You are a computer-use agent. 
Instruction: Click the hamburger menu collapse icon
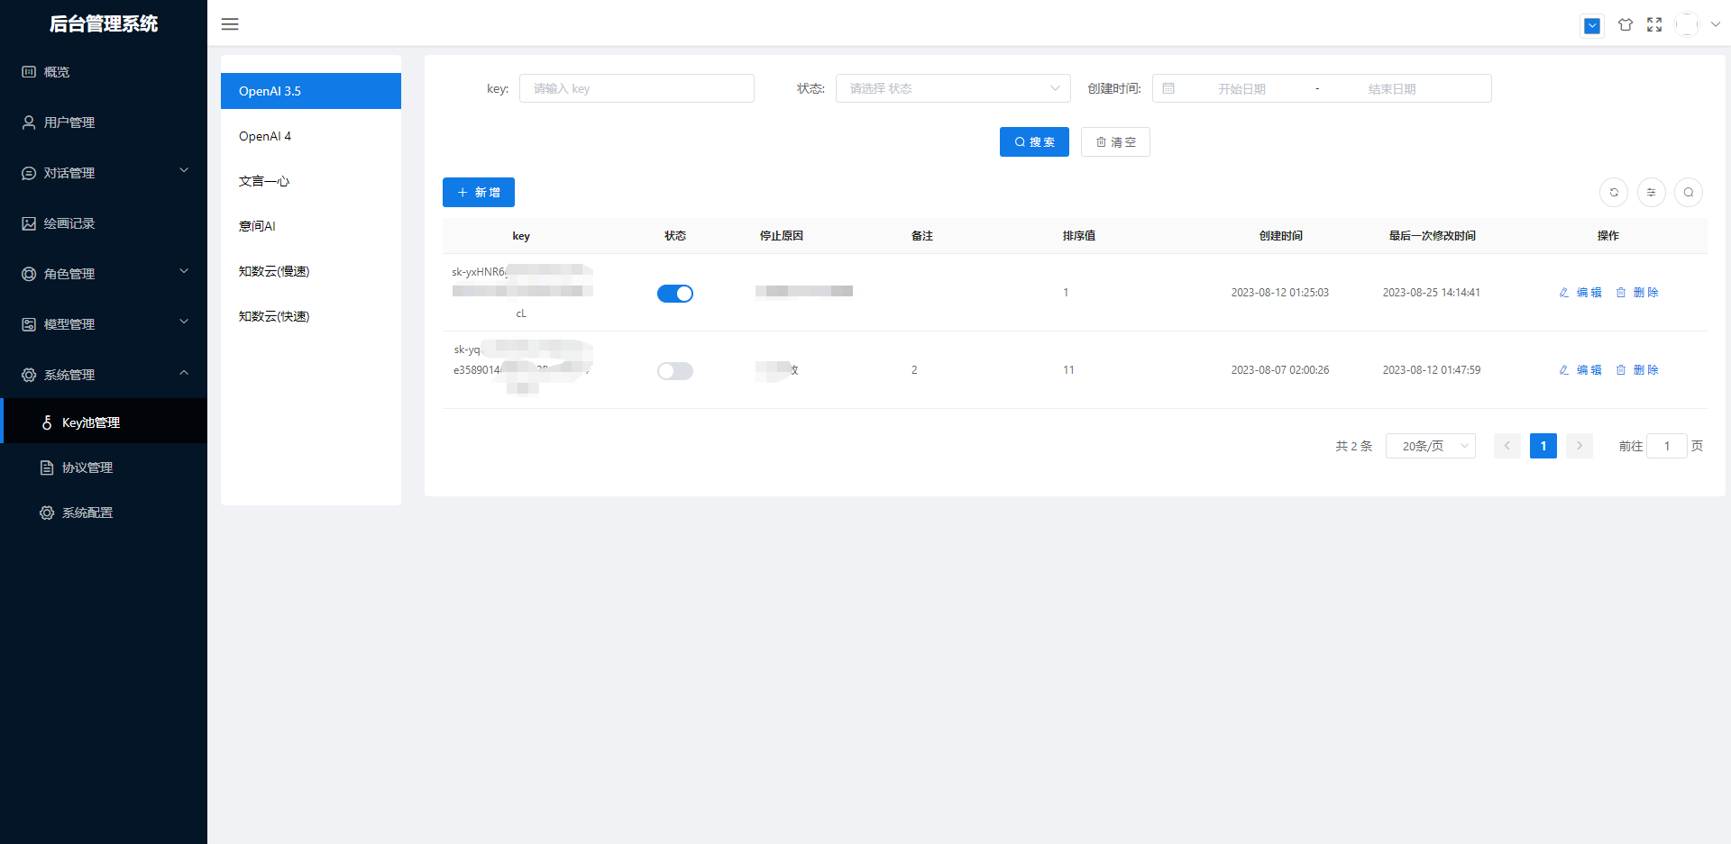(x=230, y=24)
